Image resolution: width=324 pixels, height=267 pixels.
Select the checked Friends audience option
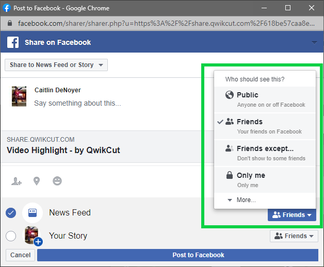[265, 126]
